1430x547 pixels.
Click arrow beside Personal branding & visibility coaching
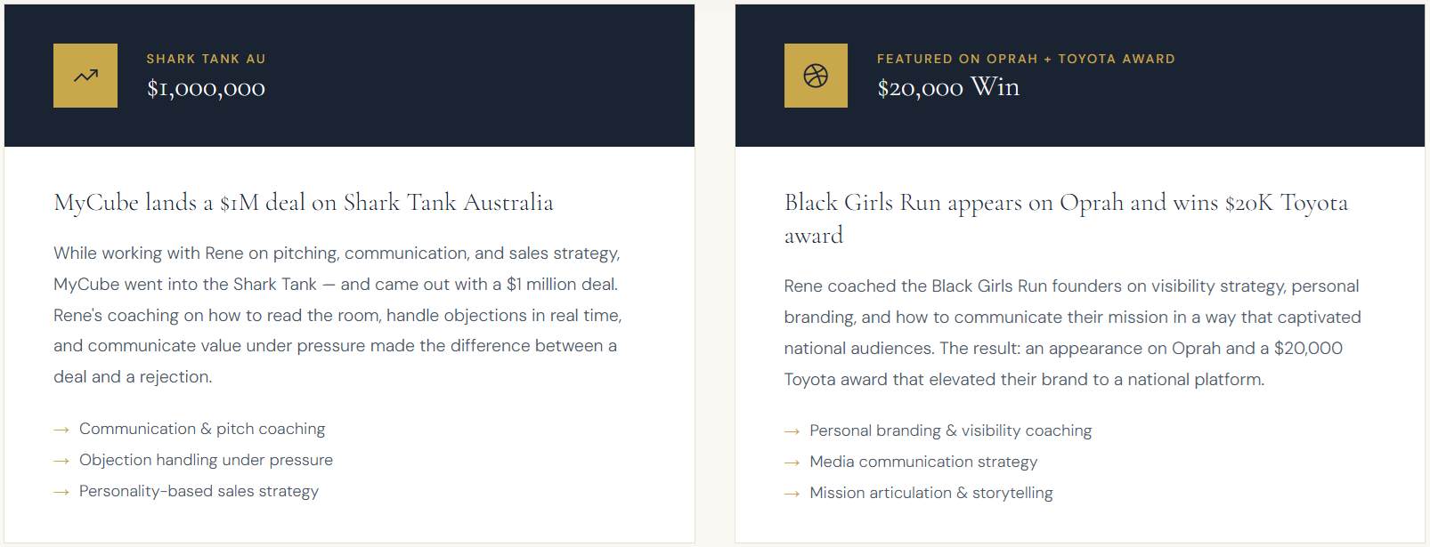pyautogui.click(x=792, y=431)
